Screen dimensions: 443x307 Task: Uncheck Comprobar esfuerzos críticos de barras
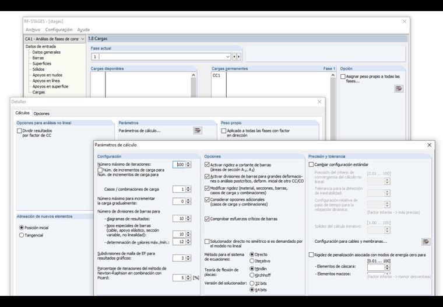click(207, 219)
